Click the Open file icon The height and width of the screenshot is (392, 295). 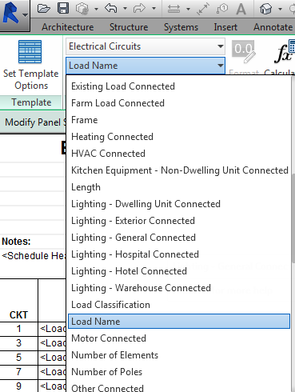[x=44, y=9]
